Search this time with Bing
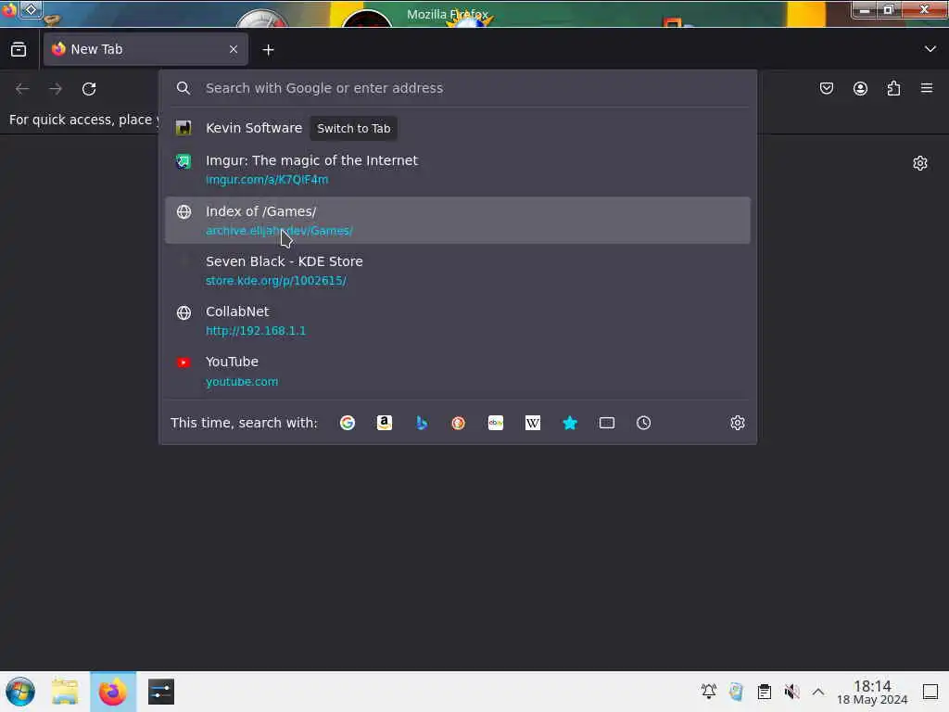 click(x=422, y=423)
